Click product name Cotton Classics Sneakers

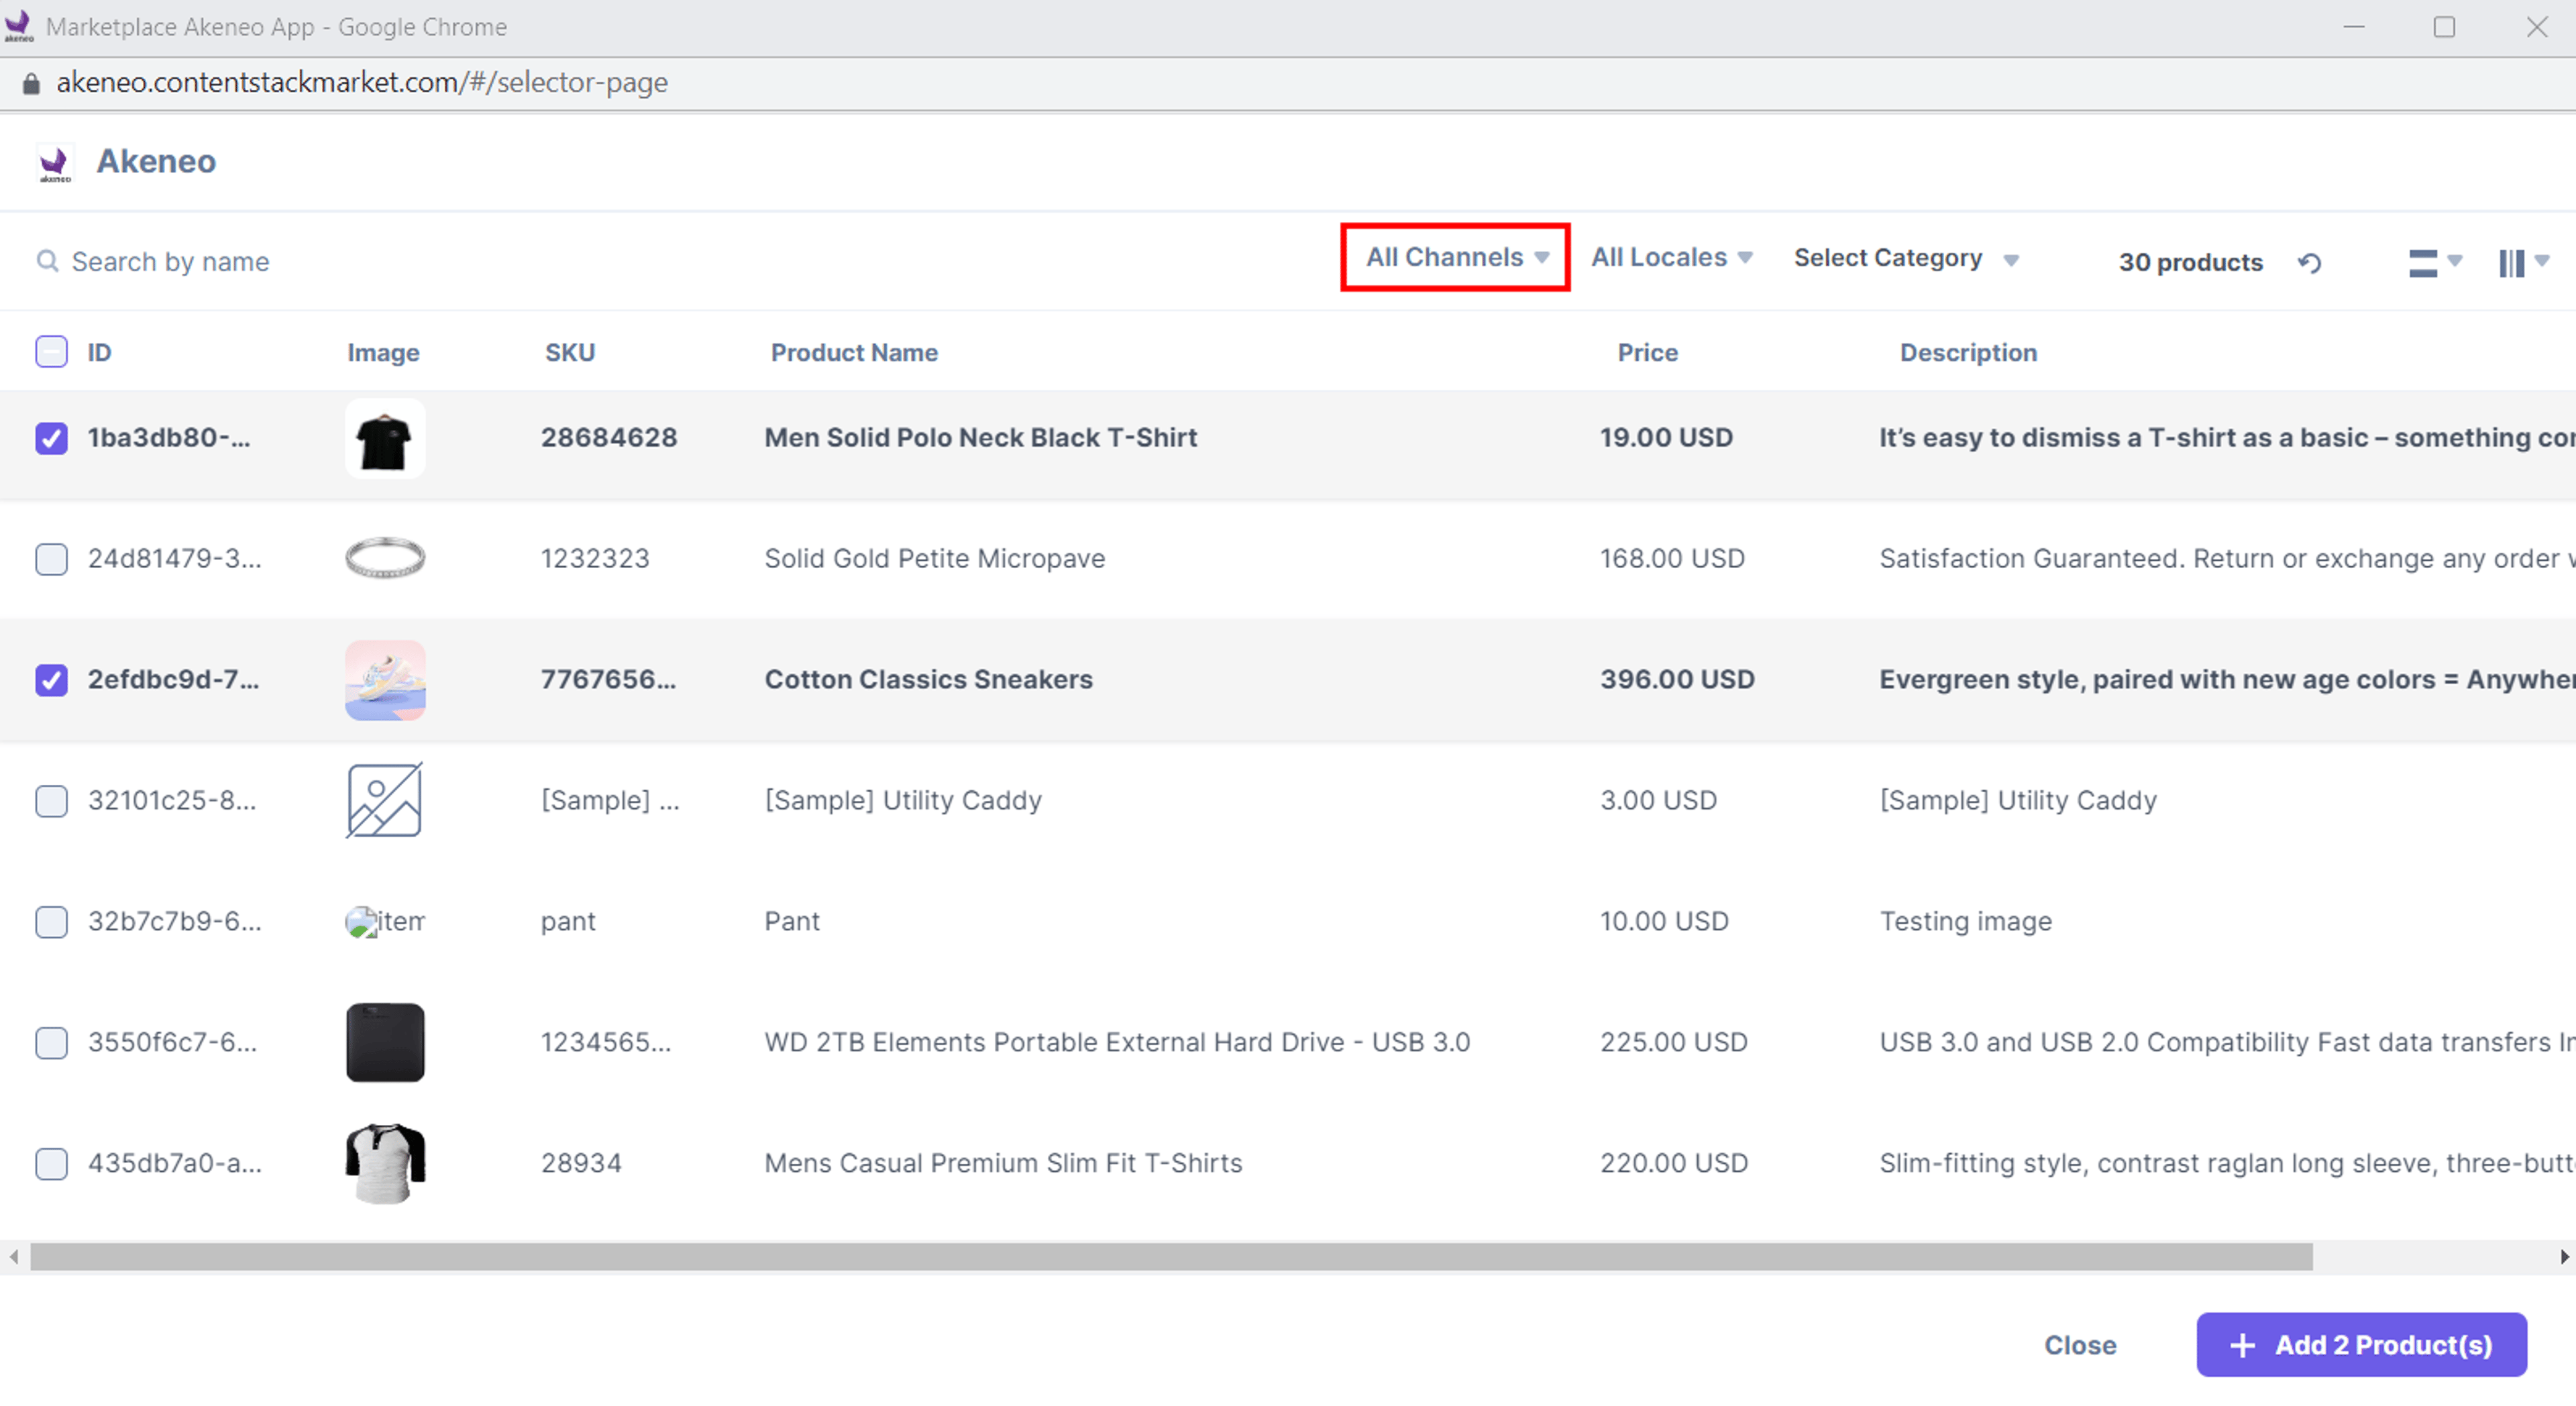pos(928,680)
